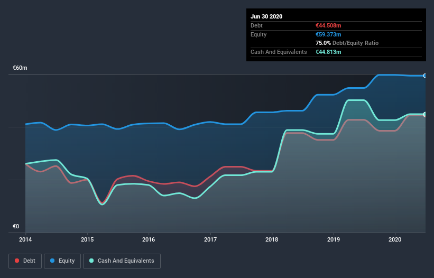Toggle the Debt series legend button
Viewport: 434px width, 278px height.
(x=25, y=261)
